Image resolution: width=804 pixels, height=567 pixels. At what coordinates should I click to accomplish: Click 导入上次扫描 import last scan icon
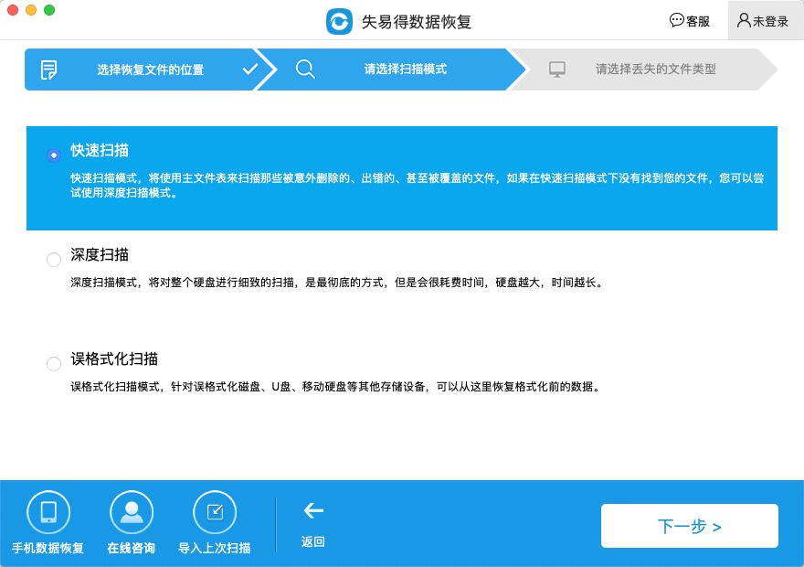(x=215, y=512)
